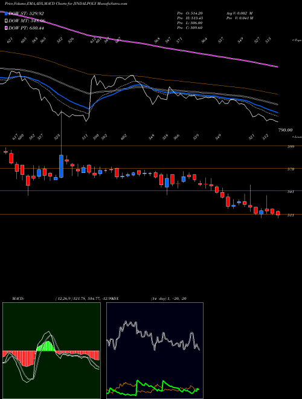
Task: Click the '(14 day) 1, +20, -20' ADX parameters
Action: click(169, 299)
